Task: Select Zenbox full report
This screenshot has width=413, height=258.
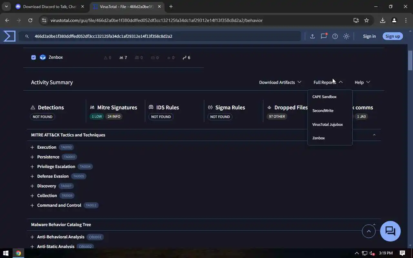Action: click(318, 138)
